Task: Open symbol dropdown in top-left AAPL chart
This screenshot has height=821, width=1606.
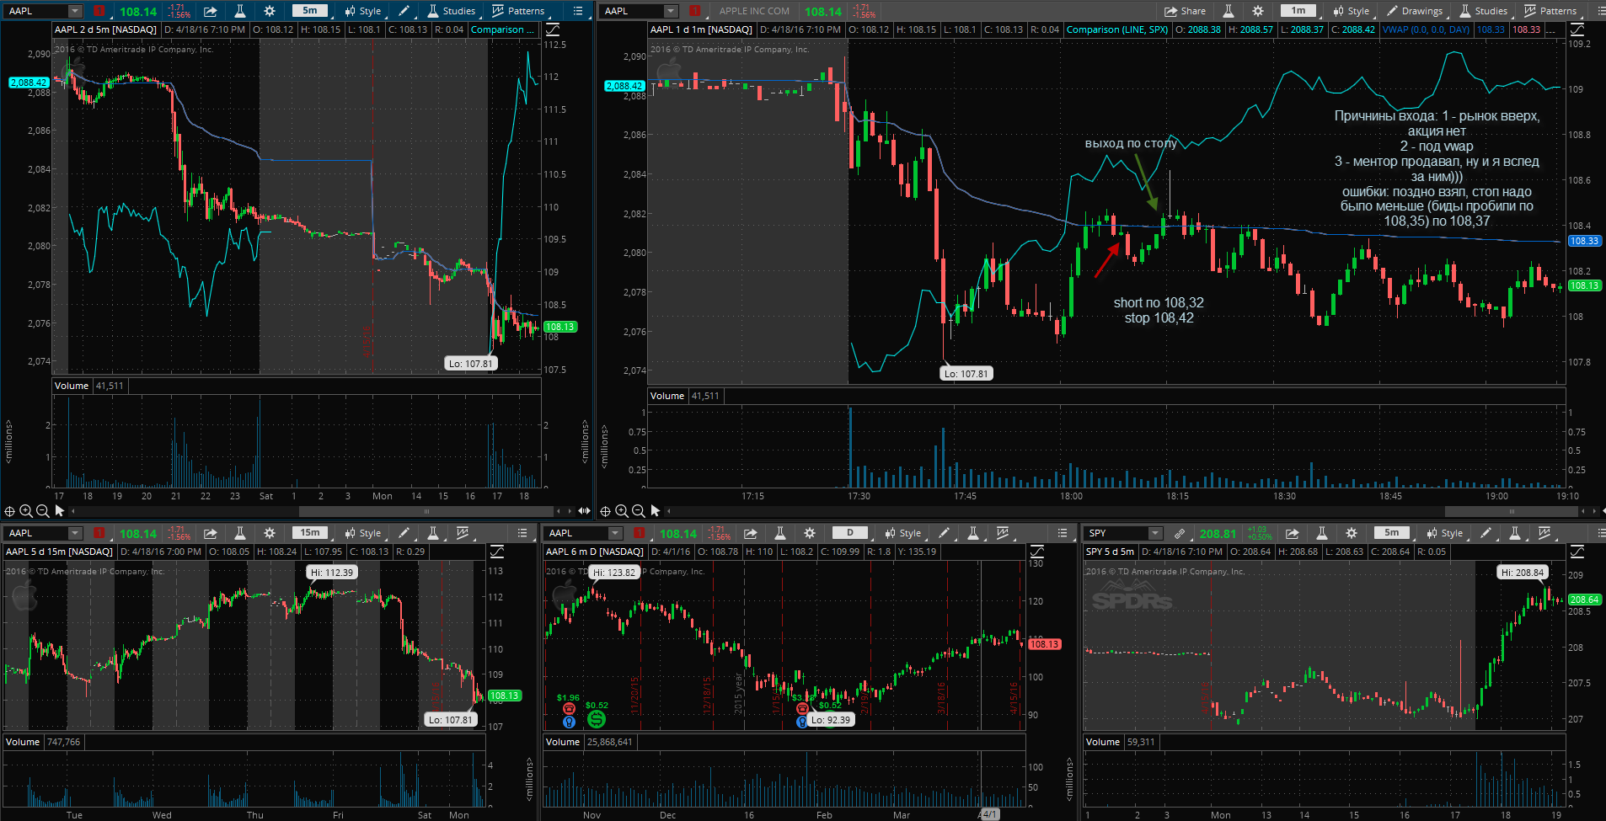Action: (x=75, y=11)
